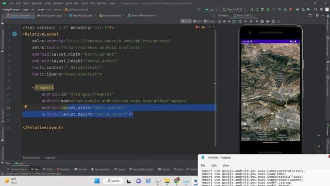Open the Pixel 2 API 33 device dropdown
330x186 pixels.
[x=234, y=9]
